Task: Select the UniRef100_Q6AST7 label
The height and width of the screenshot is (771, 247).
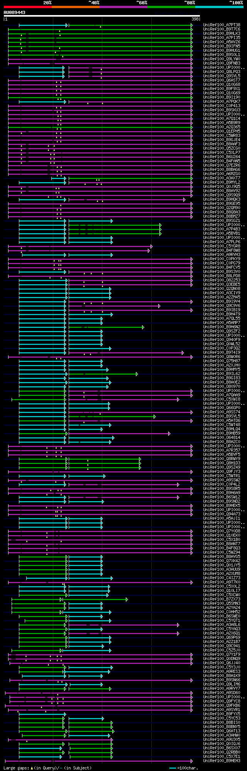Action: point(222,80)
